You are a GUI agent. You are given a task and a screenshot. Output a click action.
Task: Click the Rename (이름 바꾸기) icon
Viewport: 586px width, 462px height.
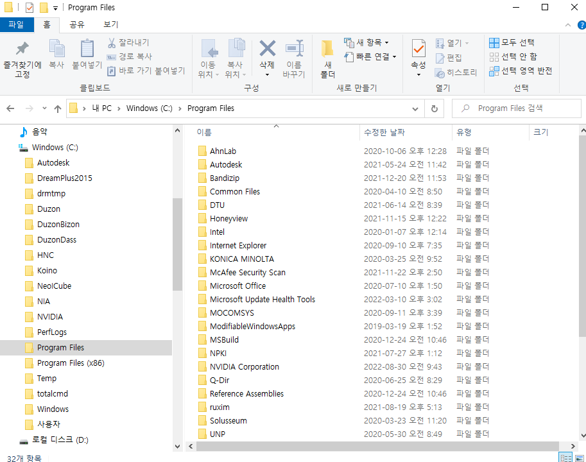(x=294, y=48)
